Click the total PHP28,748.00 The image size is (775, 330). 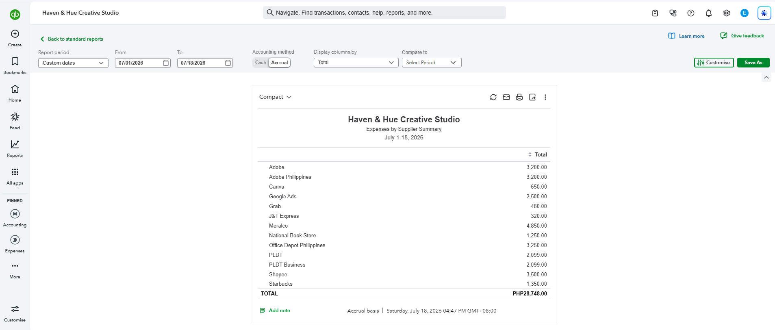[x=530, y=294]
